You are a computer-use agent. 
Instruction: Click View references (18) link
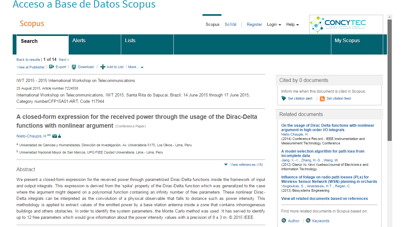tap(246, 165)
